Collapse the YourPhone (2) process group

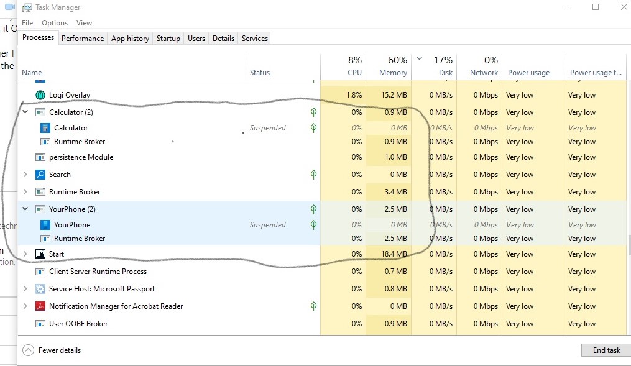coord(25,209)
